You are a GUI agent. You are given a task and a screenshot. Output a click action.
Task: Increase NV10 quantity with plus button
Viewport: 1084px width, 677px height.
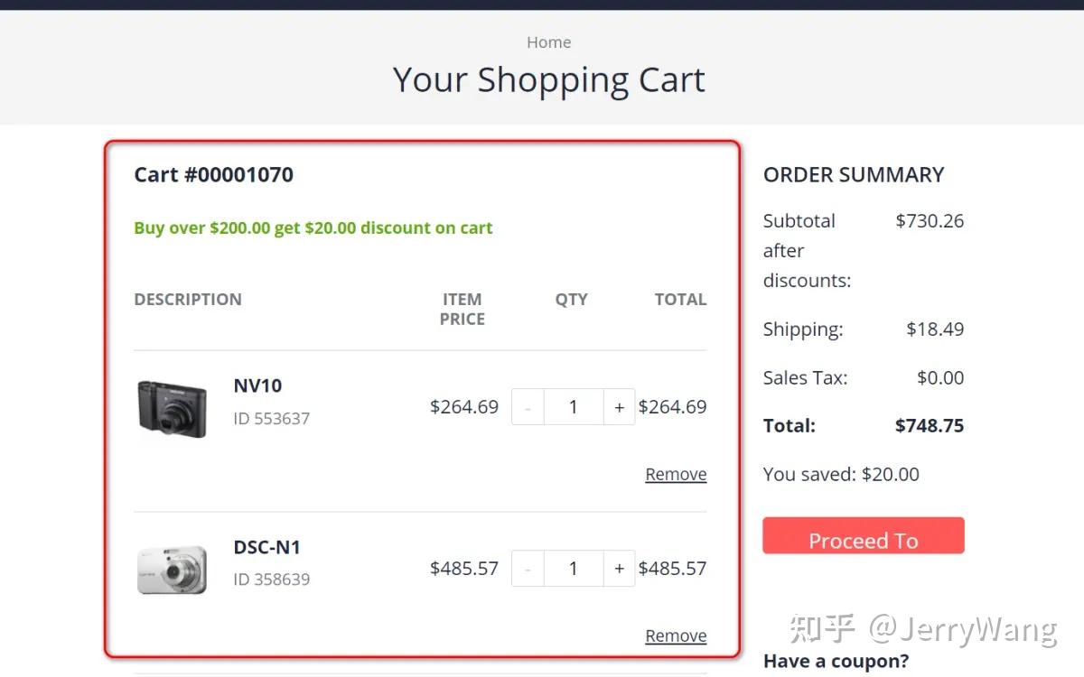coord(620,406)
